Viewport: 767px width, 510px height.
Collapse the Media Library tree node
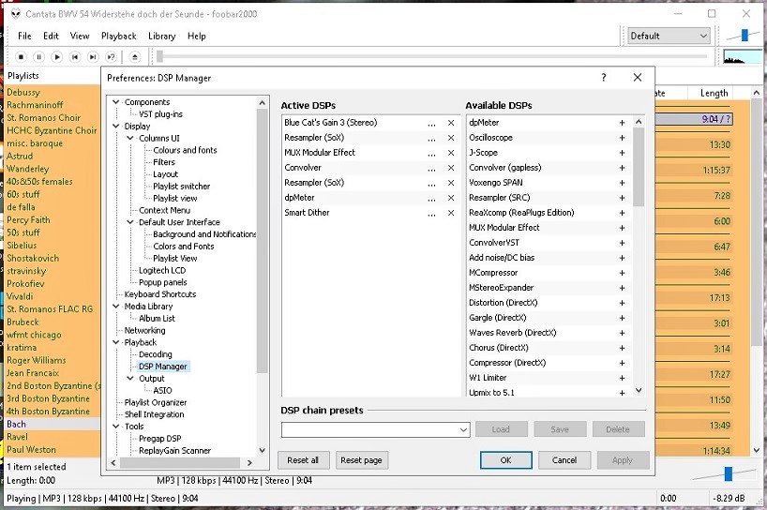pyautogui.click(x=116, y=307)
